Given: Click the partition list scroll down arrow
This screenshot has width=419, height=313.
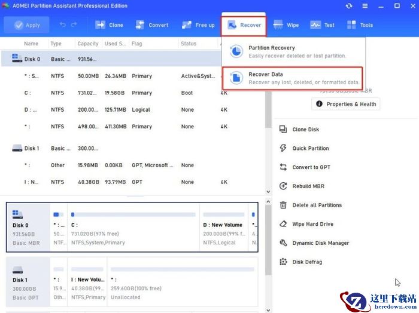Looking at the screenshot, I should (x=268, y=192).
